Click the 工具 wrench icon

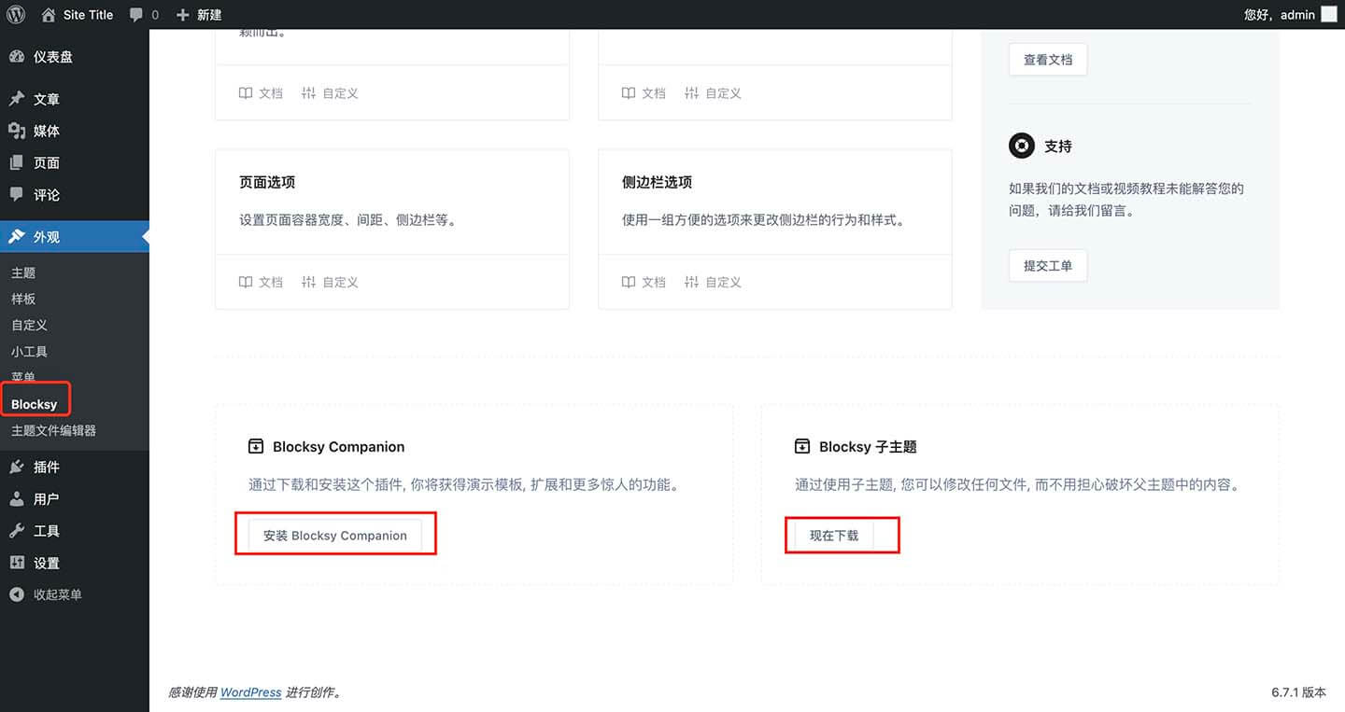point(17,530)
